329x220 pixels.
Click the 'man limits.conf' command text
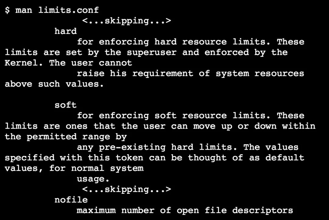[57, 10]
